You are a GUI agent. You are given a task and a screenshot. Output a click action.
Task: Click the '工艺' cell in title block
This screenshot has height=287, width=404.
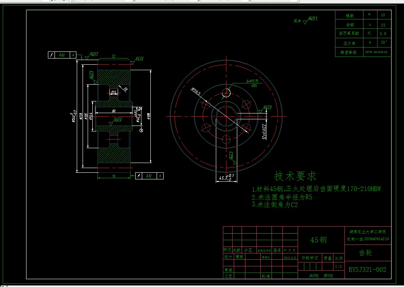tap(228, 276)
